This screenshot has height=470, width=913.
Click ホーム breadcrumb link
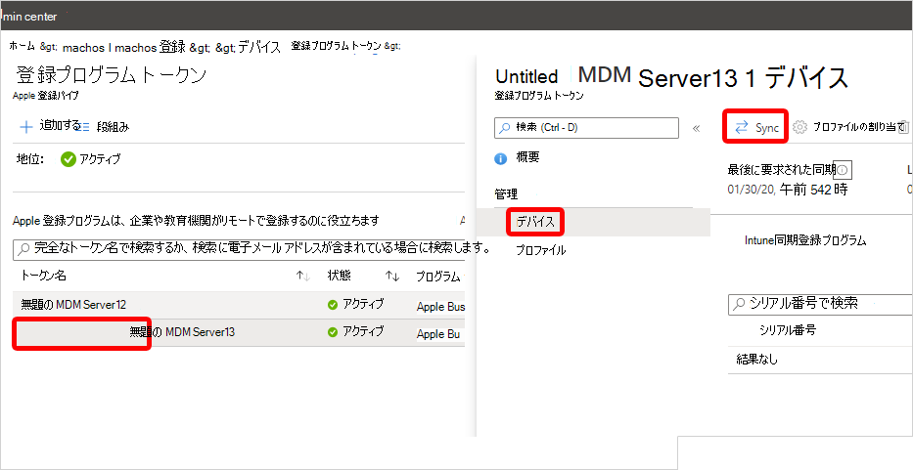(x=23, y=47)
